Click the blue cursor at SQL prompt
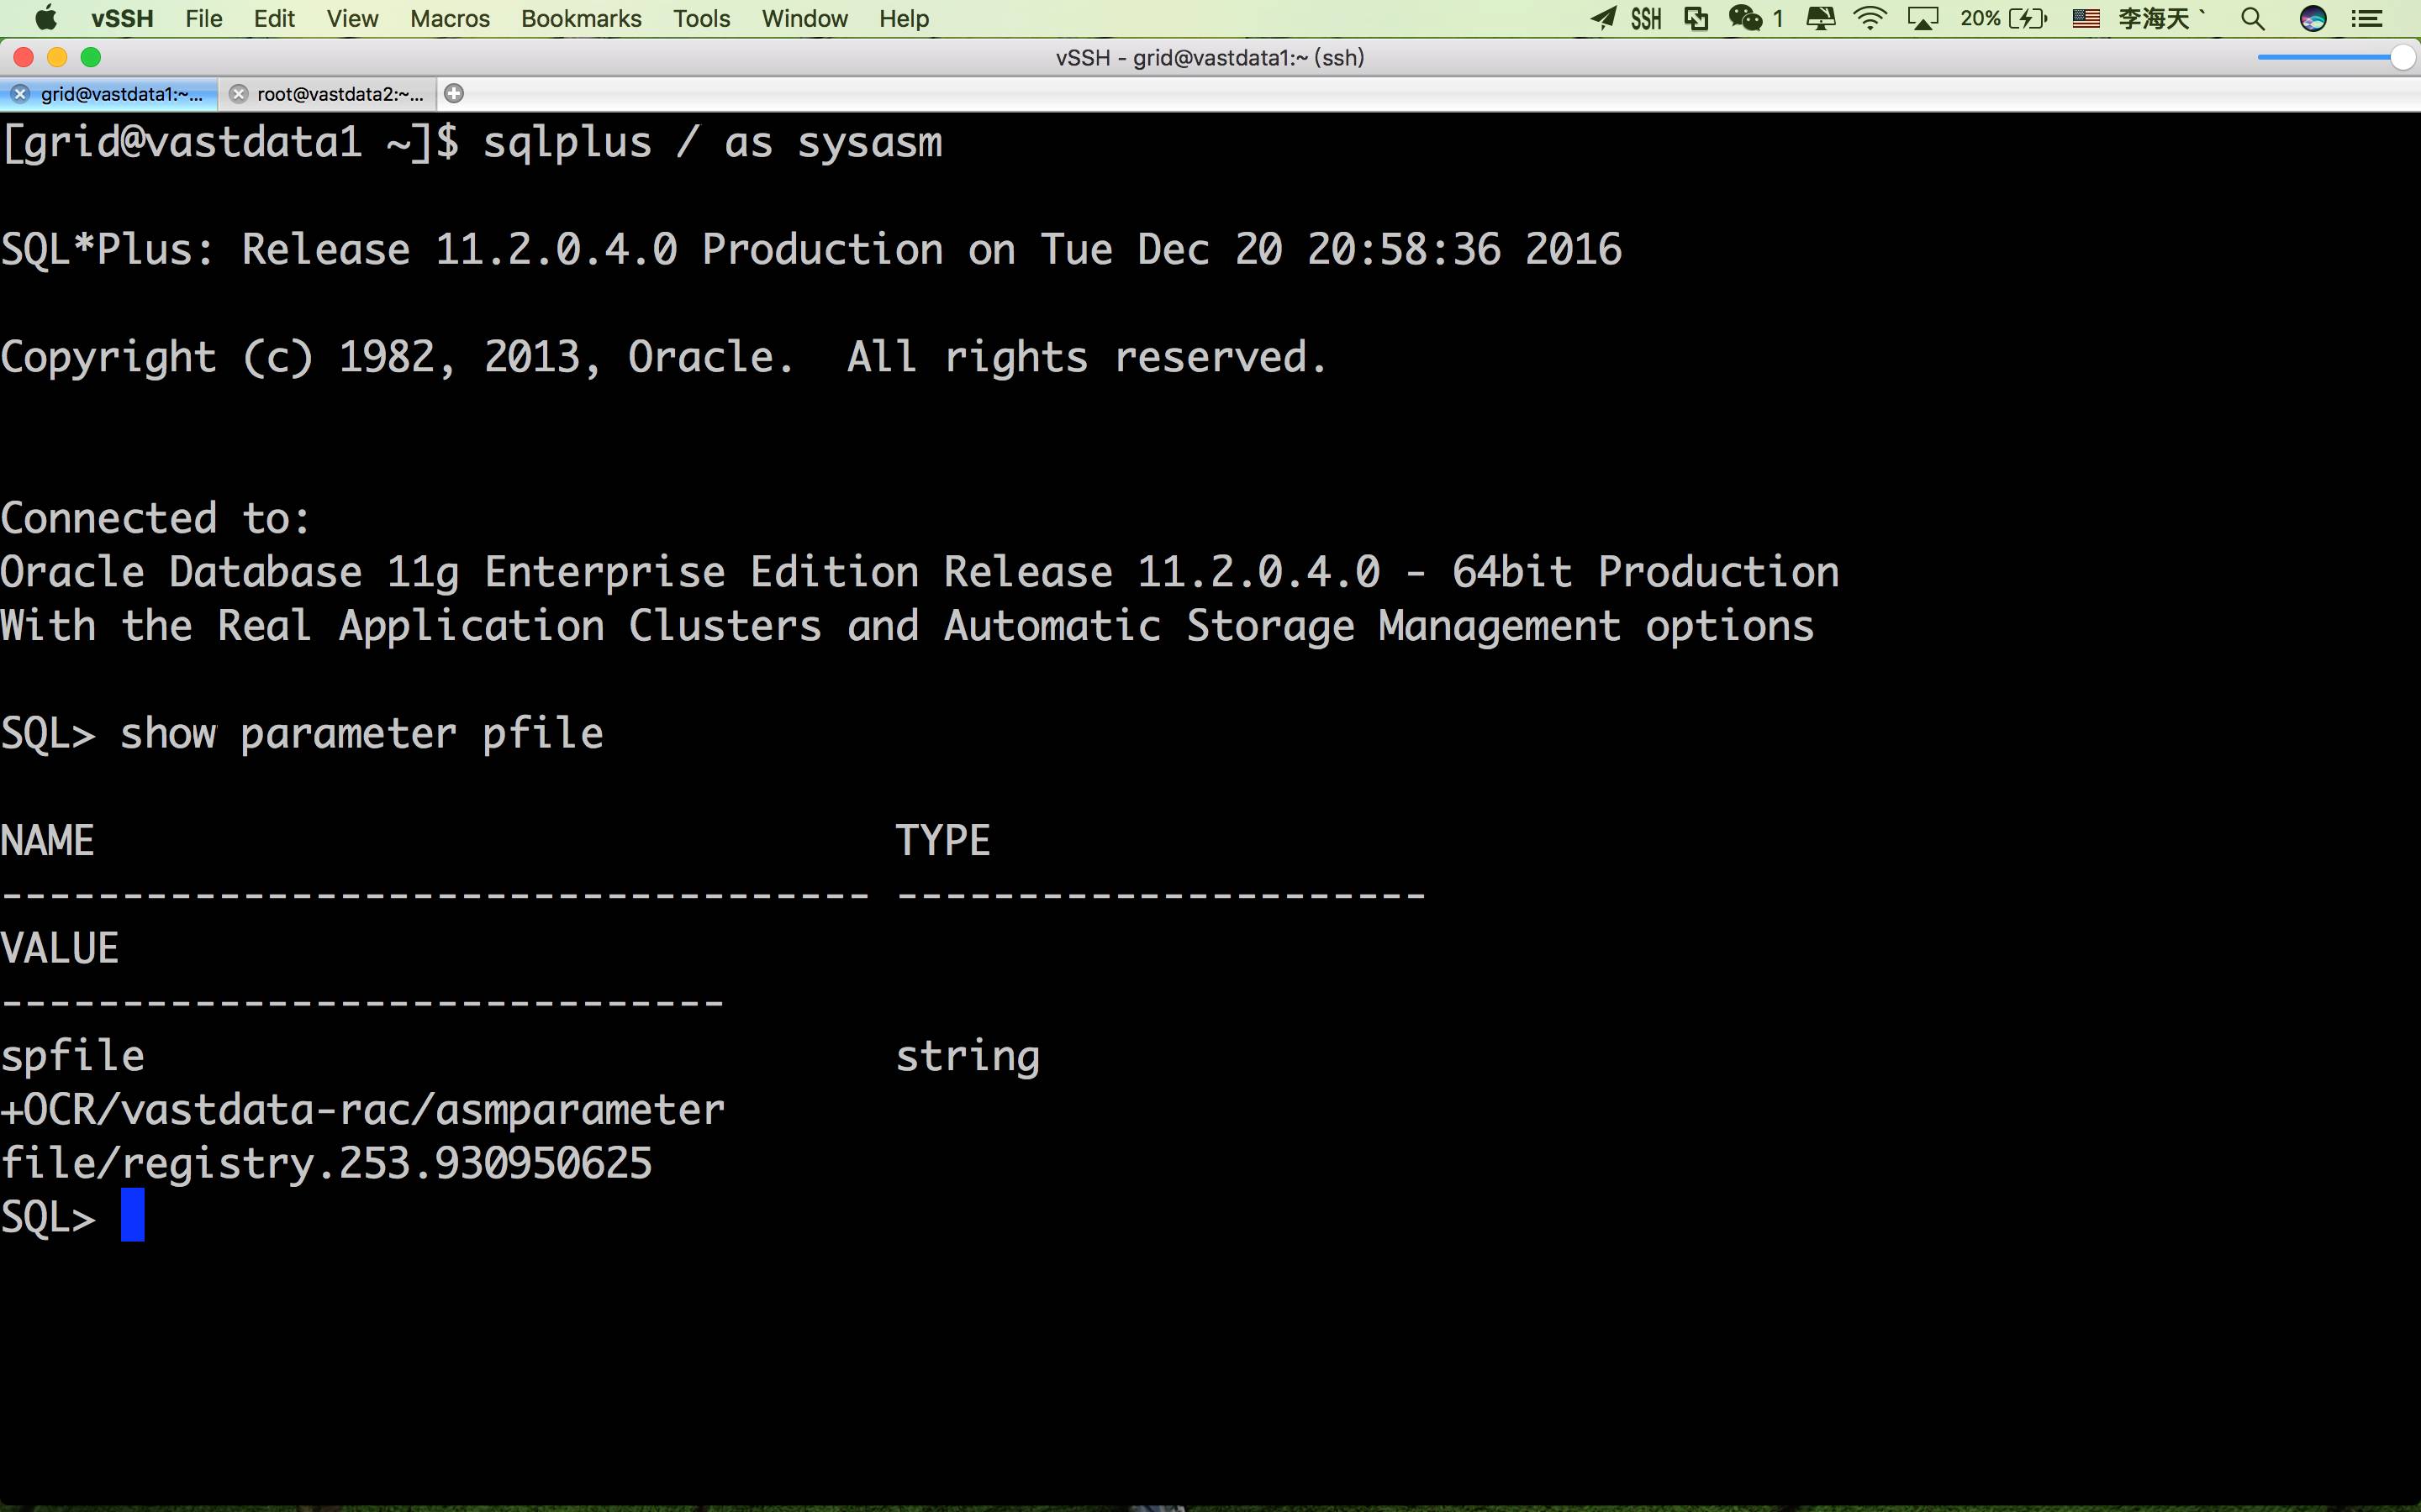Viewport: 2421px width, 1512px height. click(x=133, y=1215)
